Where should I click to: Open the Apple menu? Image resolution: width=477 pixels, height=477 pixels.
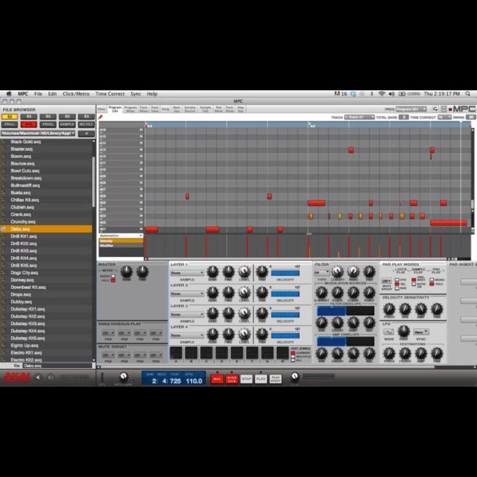[x=9, y=93]
